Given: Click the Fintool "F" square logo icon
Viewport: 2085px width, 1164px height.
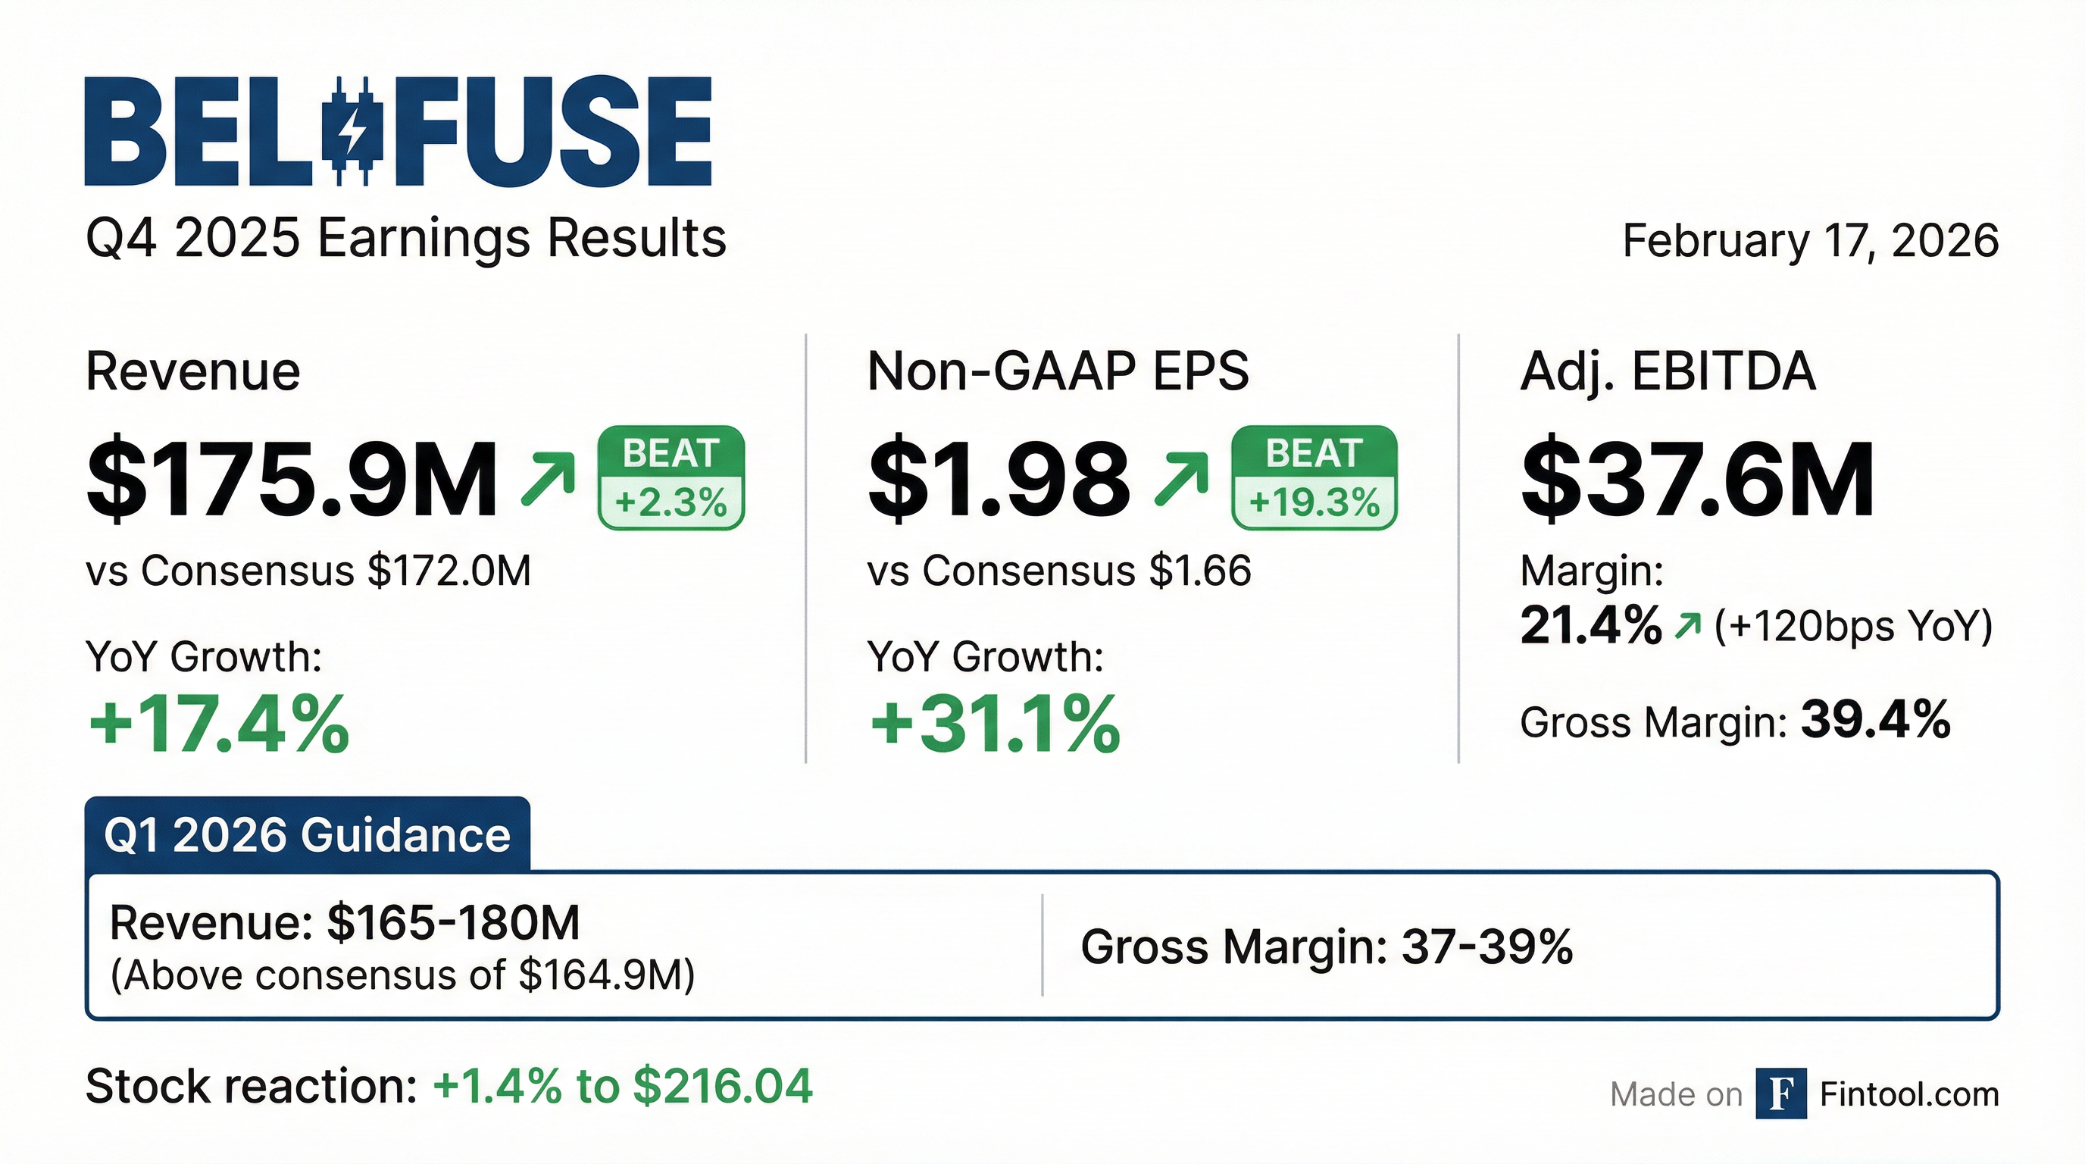Looking at the screenshot, I should pyautogui.click(x=1780, y=1094).
